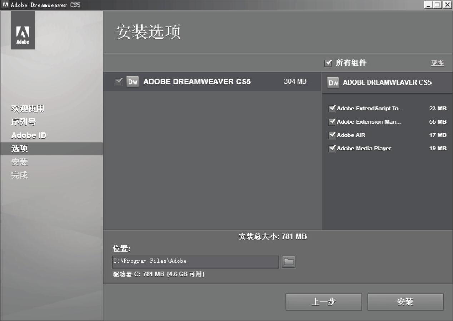Select the 完成 step in the sidebar
Viewport: 453px width, 321px height.
(x=20, y=175)
